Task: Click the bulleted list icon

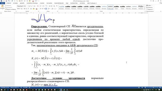Action: (x=40, y=6)
